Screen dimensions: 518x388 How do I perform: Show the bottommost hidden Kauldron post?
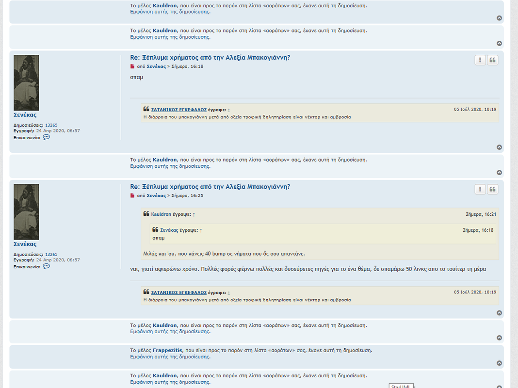pyautogui.click(x=170, y=382)
